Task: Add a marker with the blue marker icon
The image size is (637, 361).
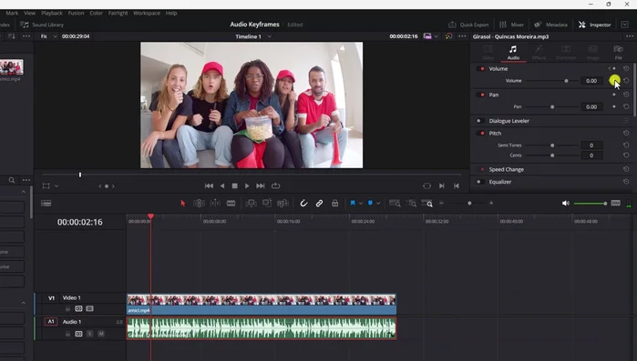Action: [370, 203]
